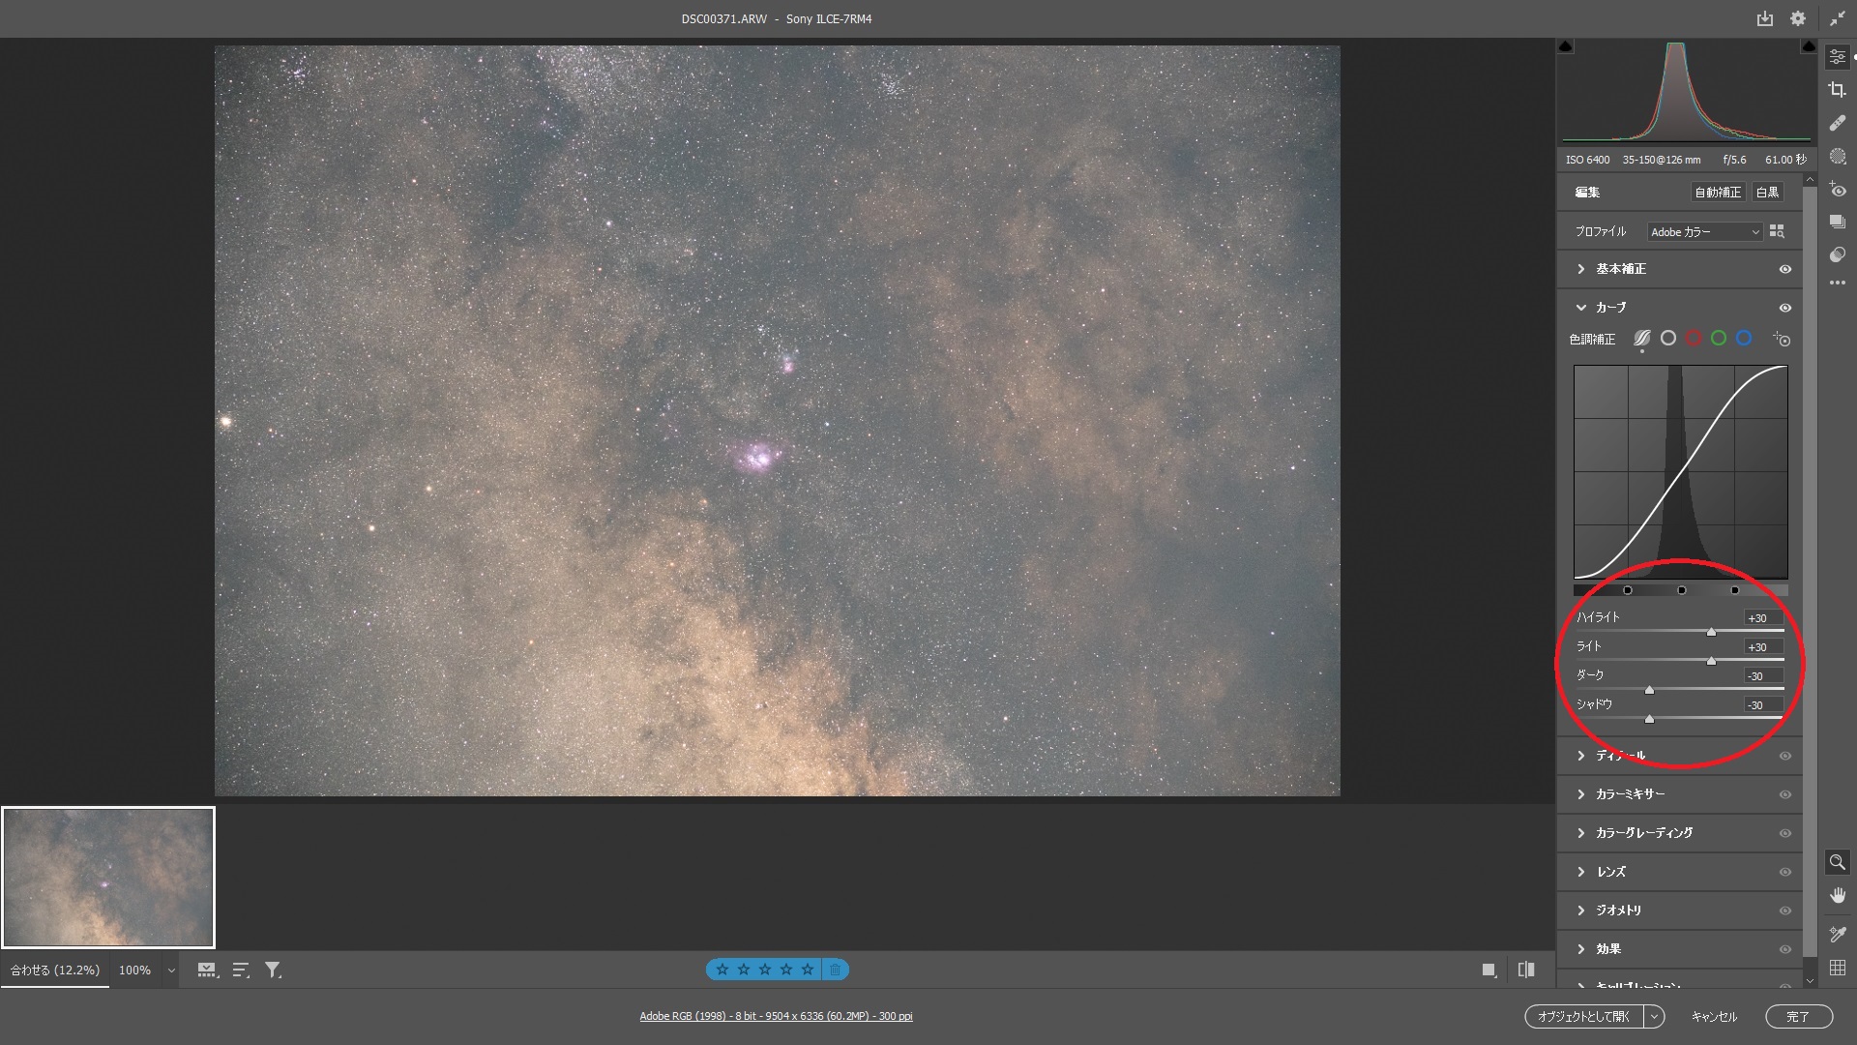Viewport: 1857px width, 1045px height.
Task: Mark image for deletion trash icon
Action: point(835,970)
